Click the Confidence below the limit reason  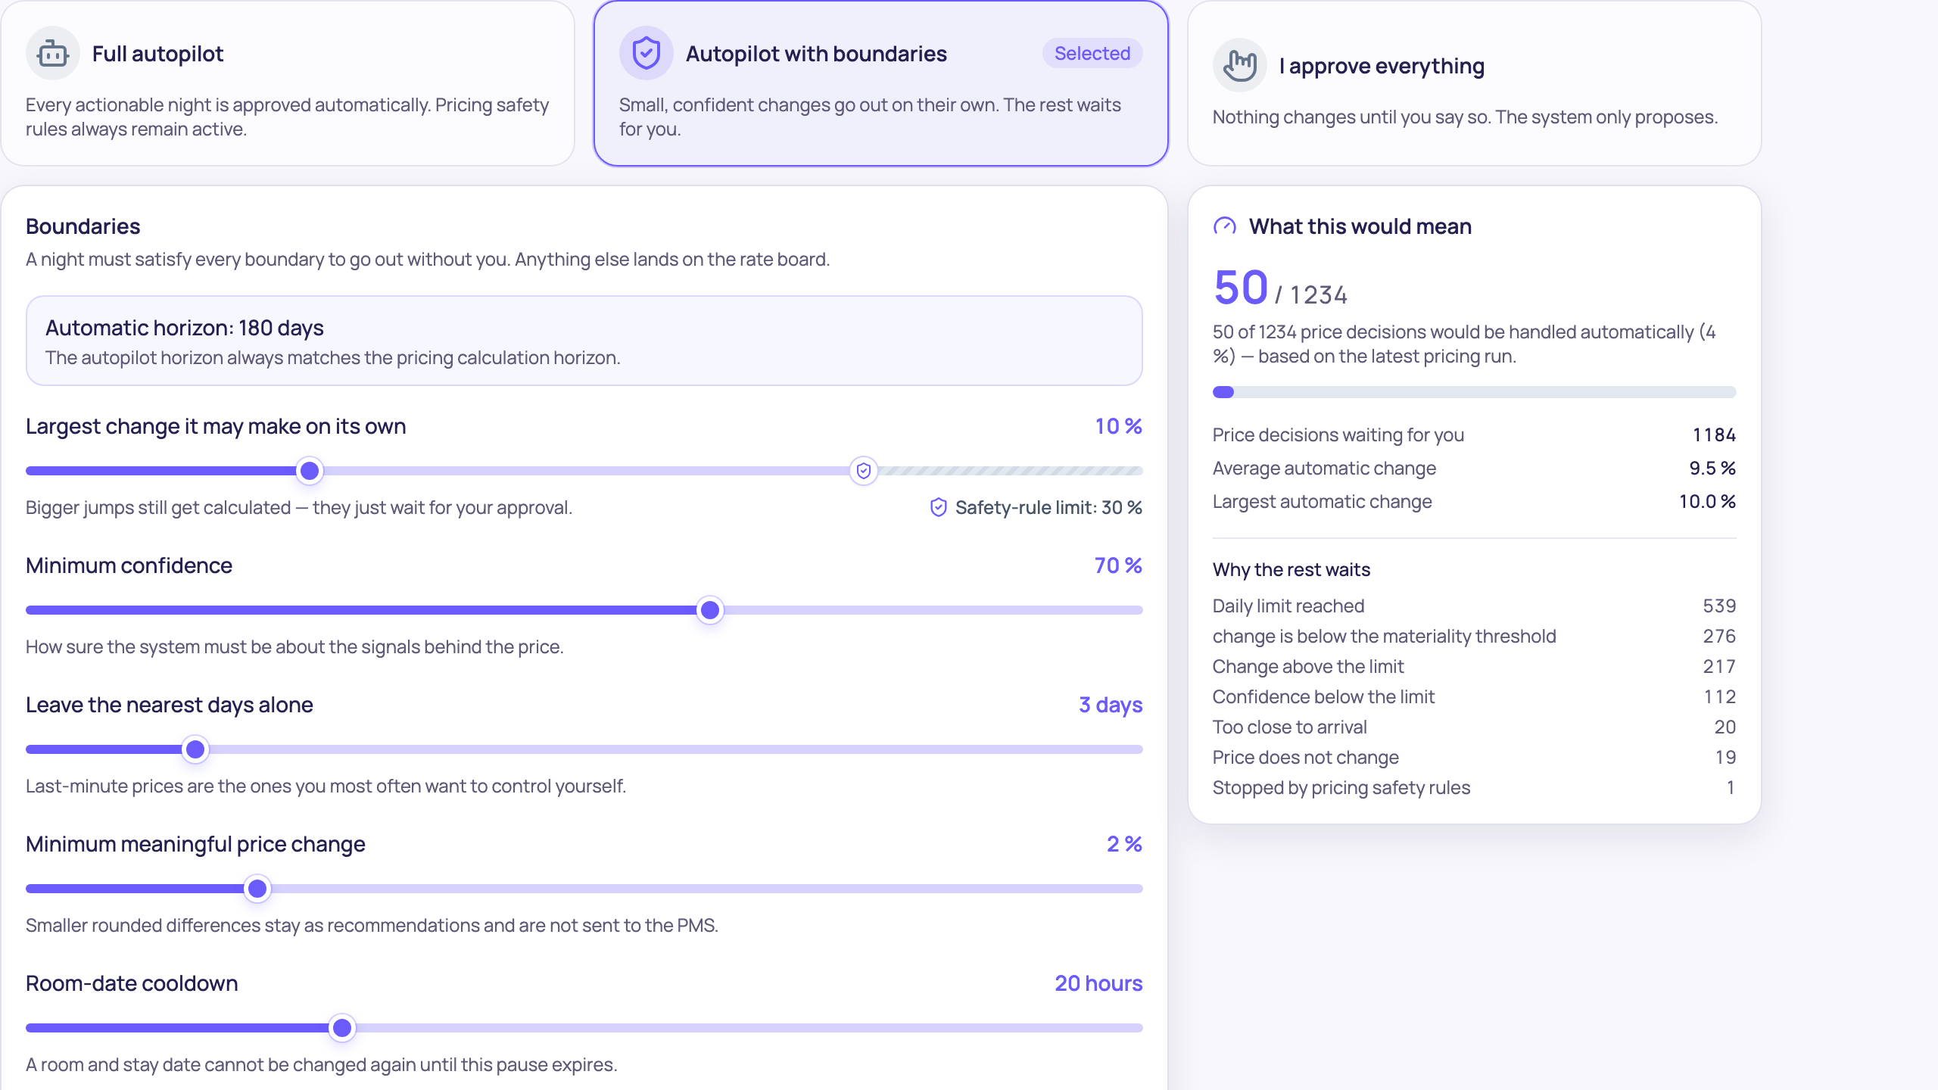click(1475, 697)
